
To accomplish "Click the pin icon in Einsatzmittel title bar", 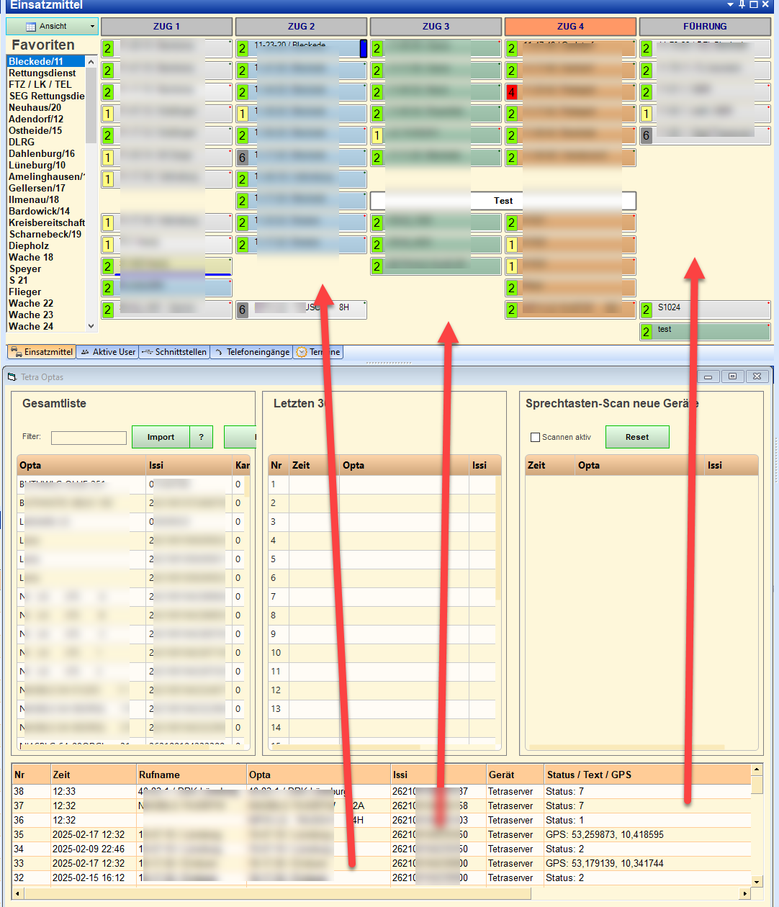I will [x=742, y=4].
